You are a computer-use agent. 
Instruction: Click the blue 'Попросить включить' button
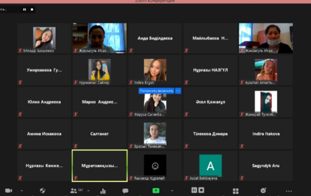point(156,91)
